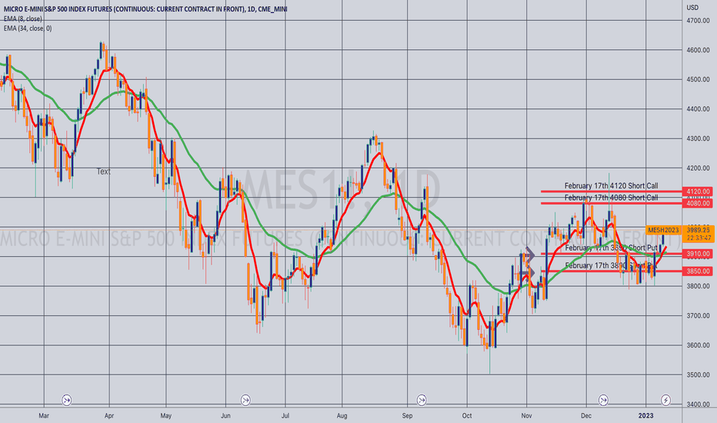The image size is (717, 423).
Task: Click the 4400.00 price axis label
Action: (698, 109)
